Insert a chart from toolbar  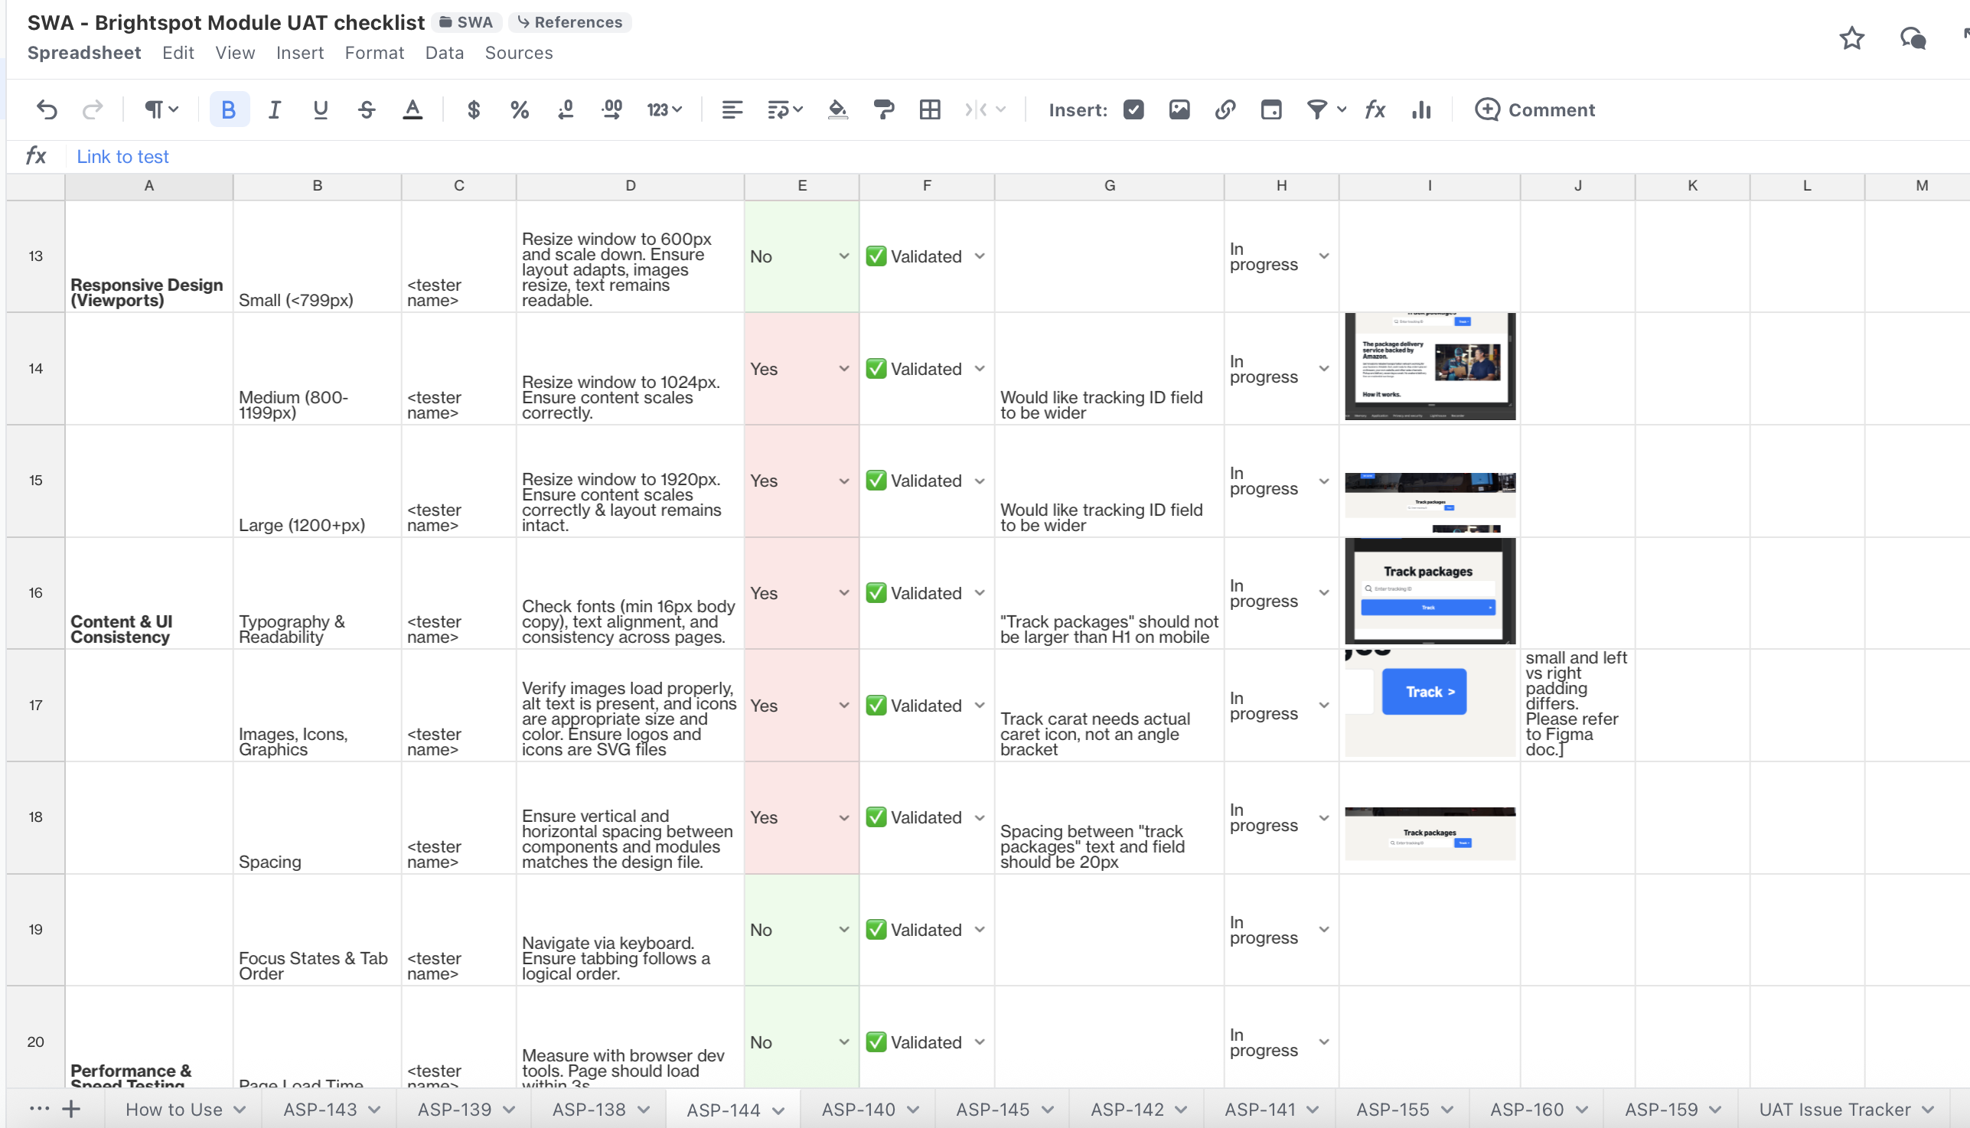pos(1420,110)
